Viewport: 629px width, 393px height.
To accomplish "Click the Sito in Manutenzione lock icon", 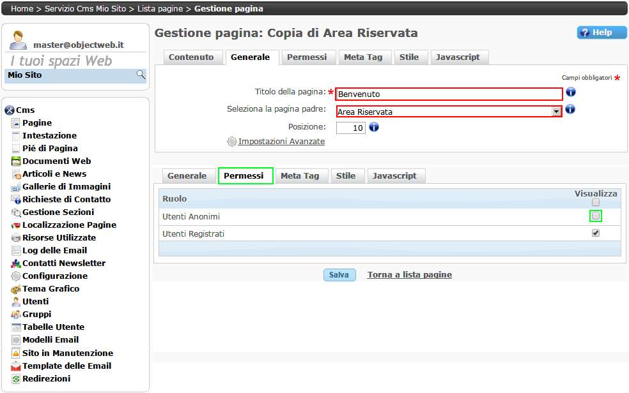I will tap(16, 353).
